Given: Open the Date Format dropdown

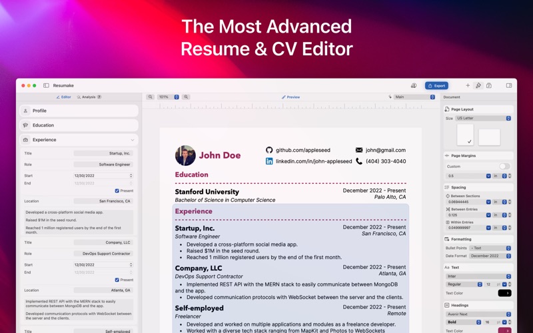Looking at the screenshot, I should 490,256.
